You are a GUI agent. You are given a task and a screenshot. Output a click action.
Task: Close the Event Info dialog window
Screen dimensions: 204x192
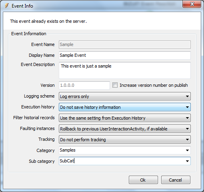point(192,4)
